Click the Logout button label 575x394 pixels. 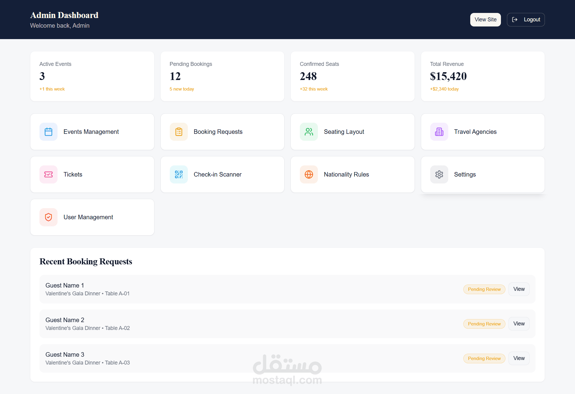click(x=532, y=20)
